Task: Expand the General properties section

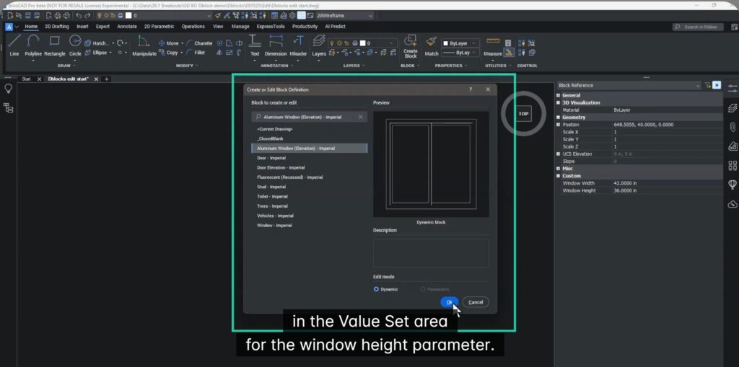Action: click(x=559, y=95)
